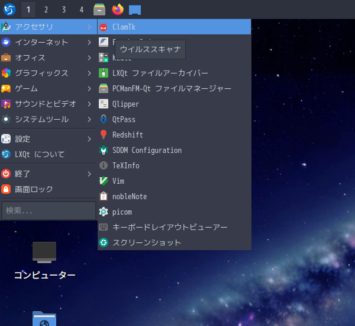Expand the 終了 submenu arrow
The width and height of the screenshot is (355, 326).
[89, 174]
